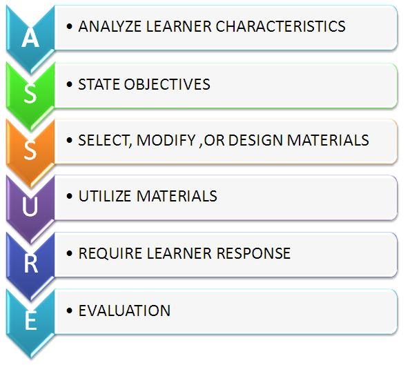The width and height of the screenshot is (410, 365).
Task: Click the bullet before Analyze Learner Characteristics
Action: (x=69, y=26)
